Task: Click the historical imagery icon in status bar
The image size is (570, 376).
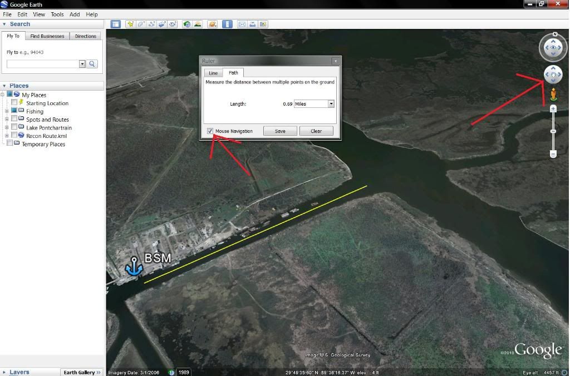Action: pyautogui.click(x=171, y=372)
